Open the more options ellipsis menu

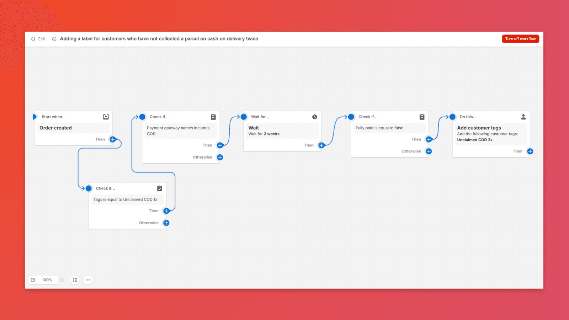[x=88, y=280]
